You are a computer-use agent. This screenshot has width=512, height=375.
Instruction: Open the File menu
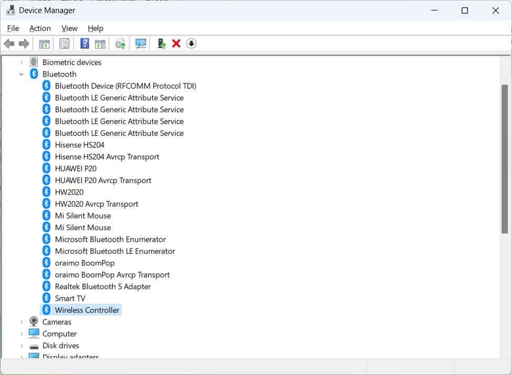tap(13, 28)
